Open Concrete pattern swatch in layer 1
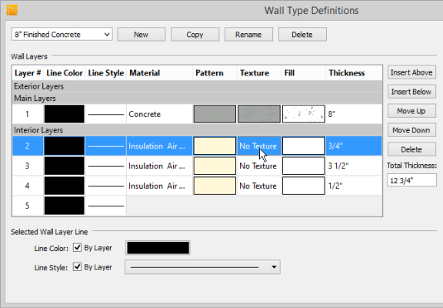 215,114
